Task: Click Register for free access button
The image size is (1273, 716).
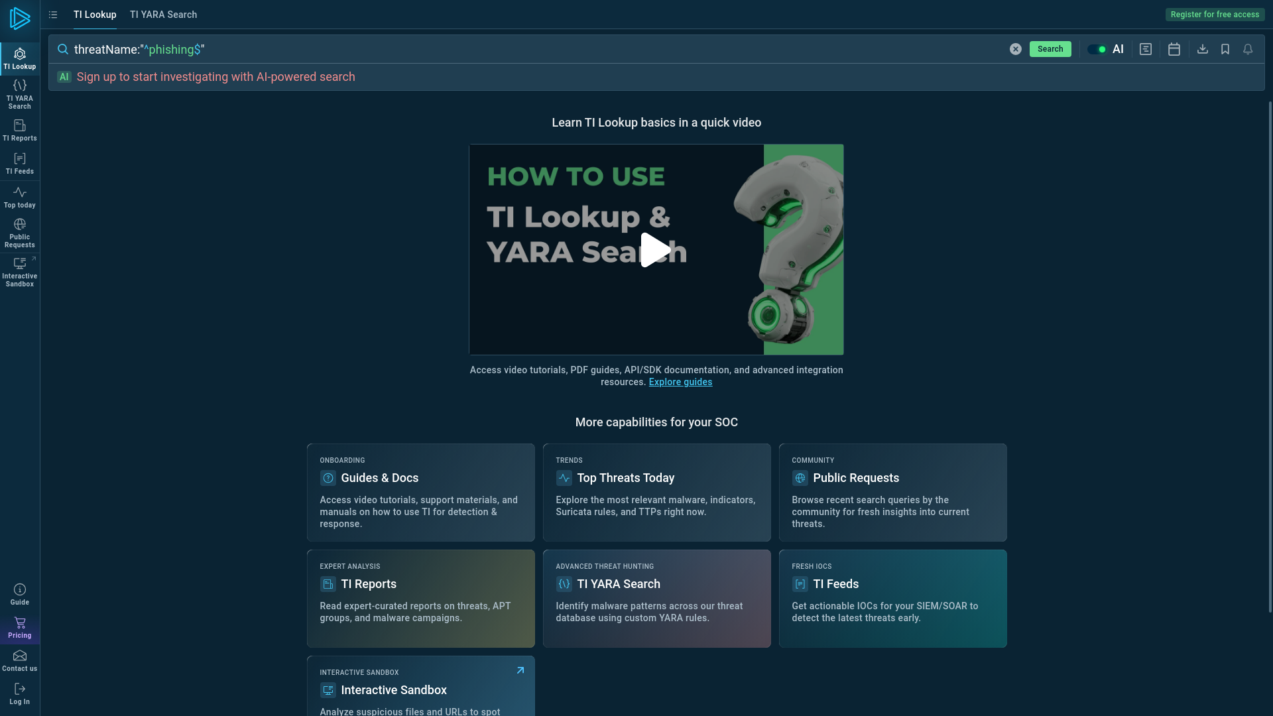Action: point(1214,15)
